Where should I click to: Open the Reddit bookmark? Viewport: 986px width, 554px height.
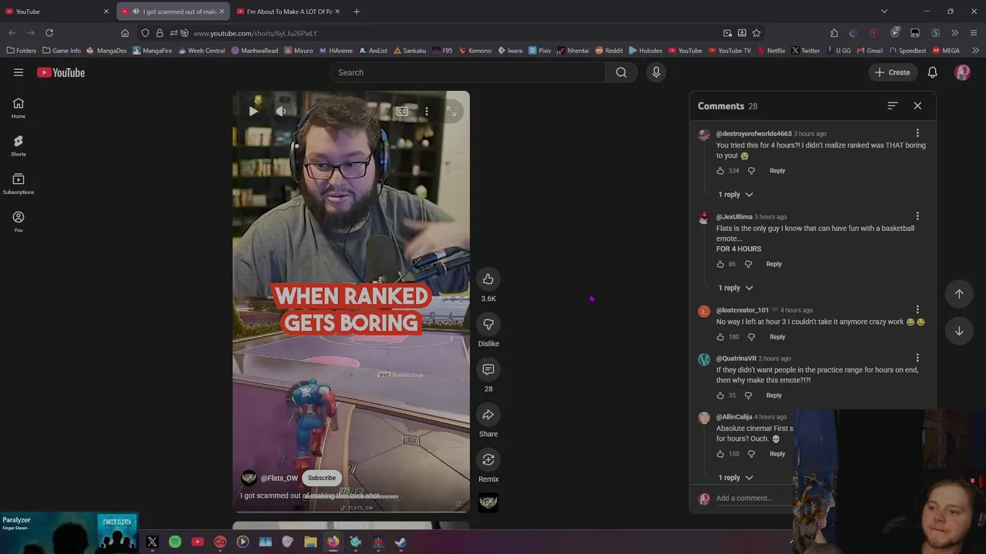pos(609,51)
